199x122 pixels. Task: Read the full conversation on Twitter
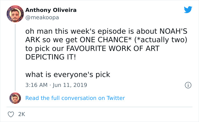click(75, 98)
